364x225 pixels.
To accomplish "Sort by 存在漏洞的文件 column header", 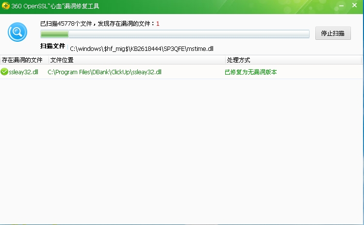I will click(24, 60).
